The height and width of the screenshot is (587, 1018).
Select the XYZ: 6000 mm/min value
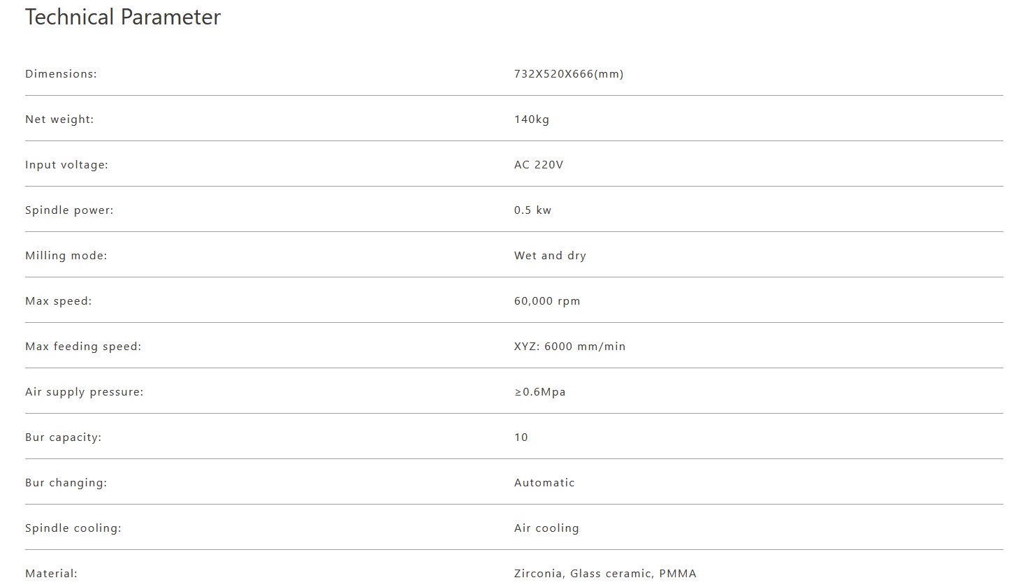click(x=569, y=347)
